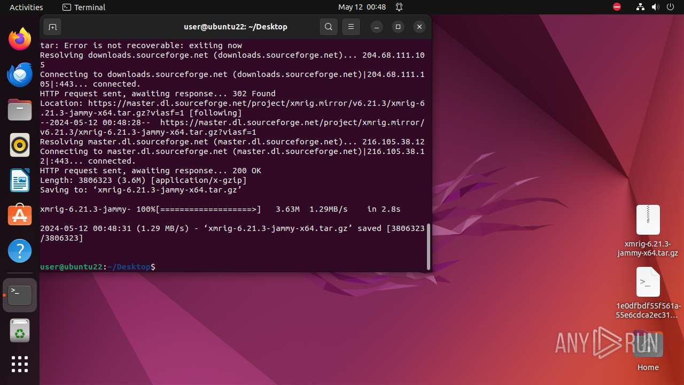The image size is (684, 385).
Task: Click the 'Location: https://master.dl.sourceforge.net' line
Action: click(232, 108)
